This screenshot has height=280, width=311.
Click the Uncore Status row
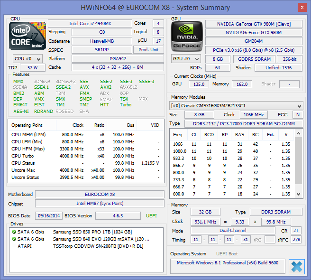(x=86, y=177)
